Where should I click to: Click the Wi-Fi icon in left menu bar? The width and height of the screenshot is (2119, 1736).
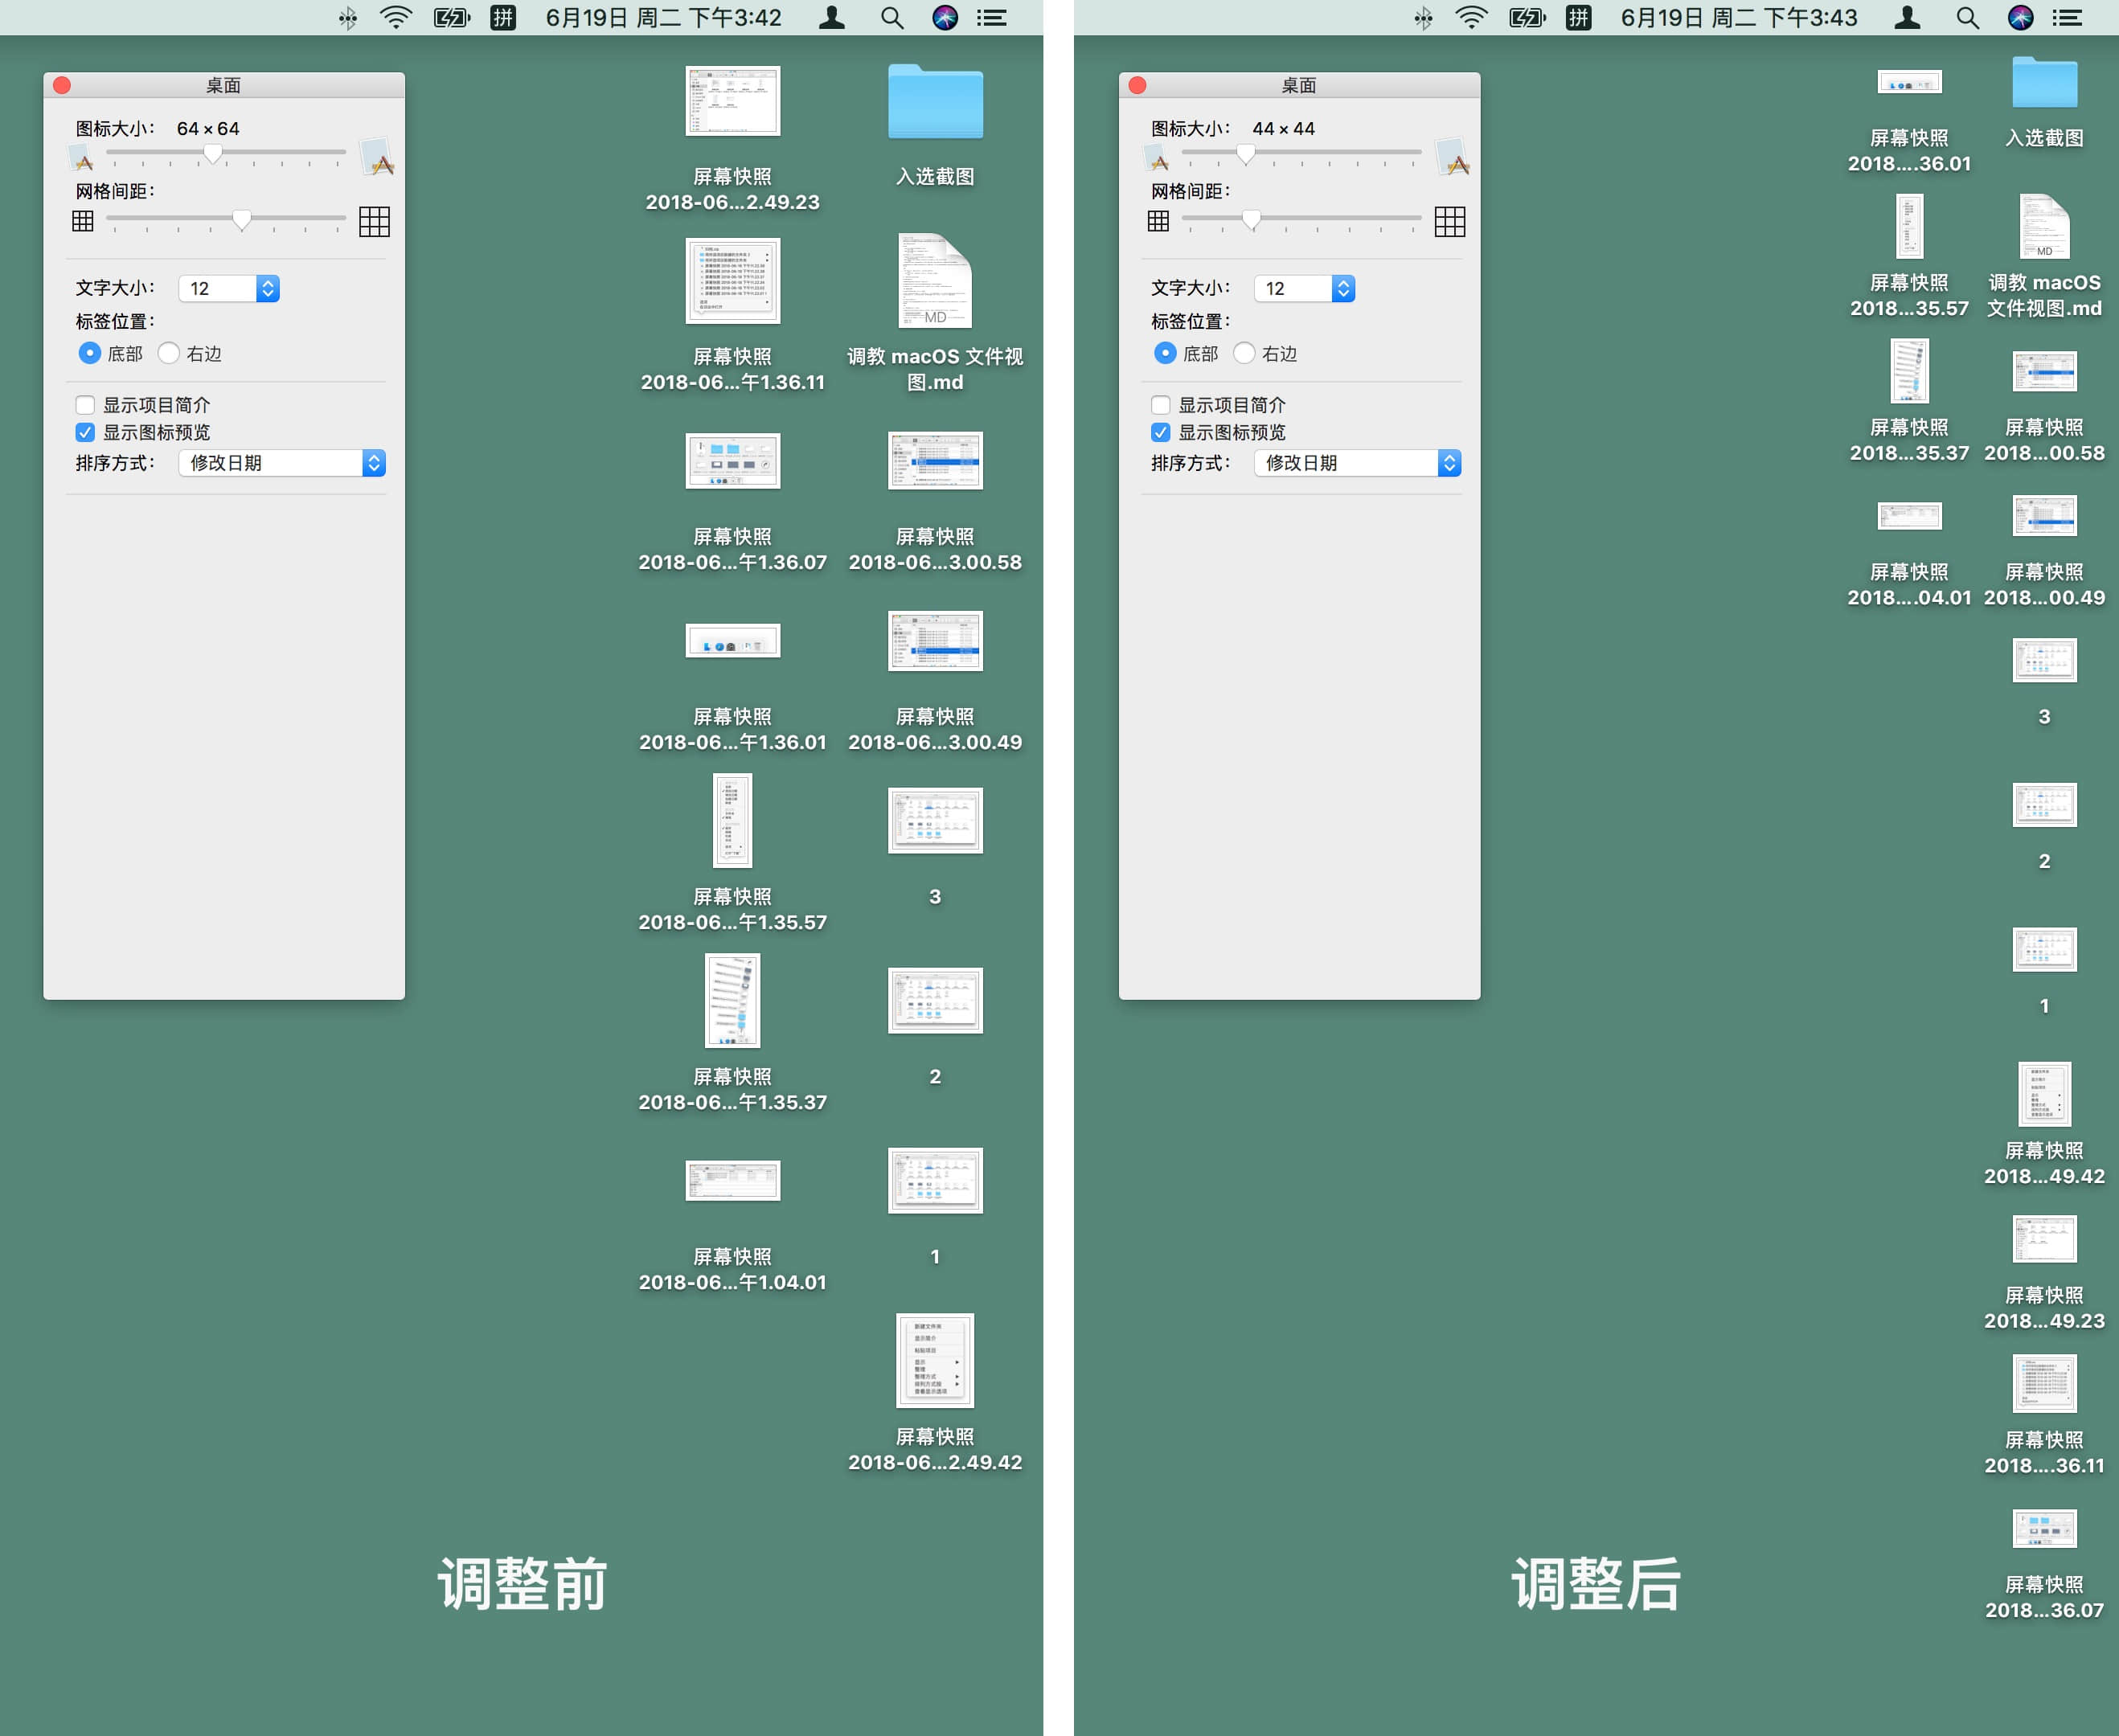pos(396,18)
